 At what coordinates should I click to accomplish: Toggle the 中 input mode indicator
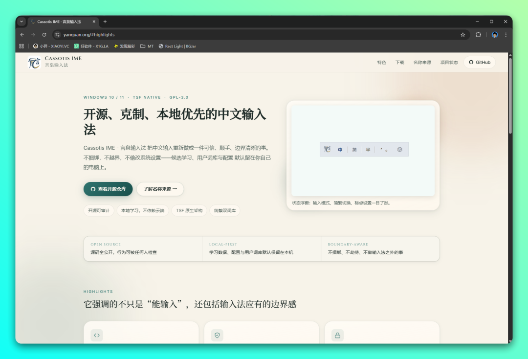(340, 150)
